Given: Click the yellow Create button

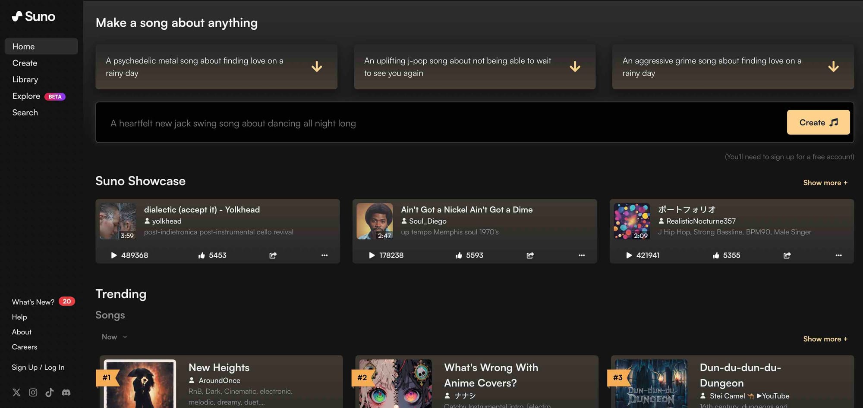Looking at the screenshot, I should [818, 122].
